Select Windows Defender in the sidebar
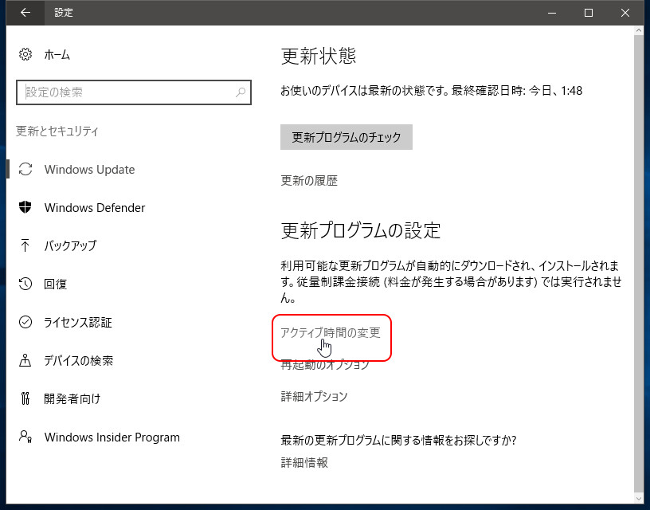Screen dimensions: 650x510 (94, 207)
